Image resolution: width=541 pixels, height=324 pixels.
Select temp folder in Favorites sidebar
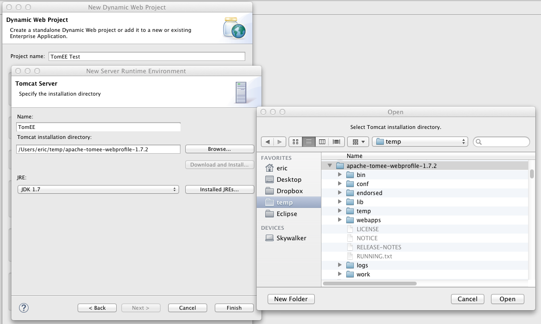tap(289, 202)
